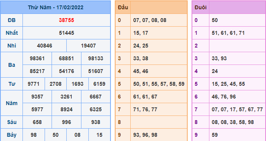Screen dimensions: 266x141
Task: Select Bảy prize number 15
Action: [x=99, y=135]
